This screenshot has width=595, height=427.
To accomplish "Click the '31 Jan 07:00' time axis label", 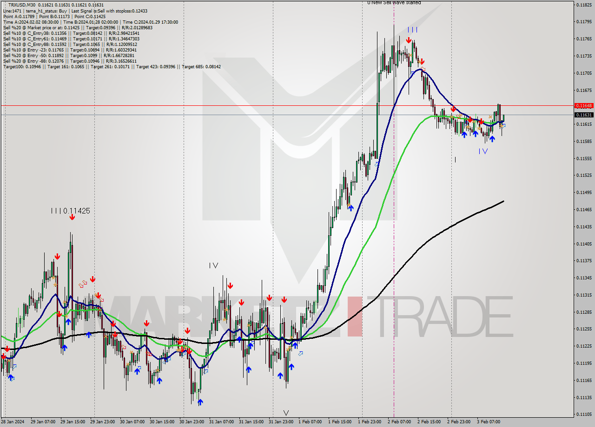I will [x=221, y=422].
